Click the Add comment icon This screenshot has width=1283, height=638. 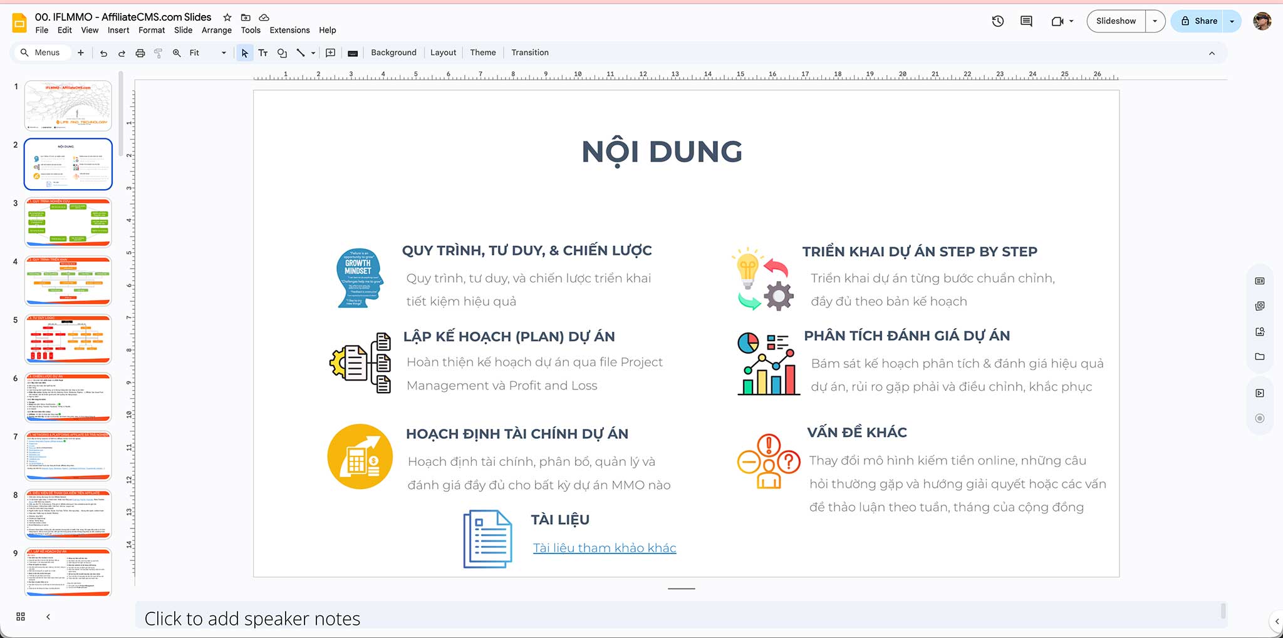point(331,53)
